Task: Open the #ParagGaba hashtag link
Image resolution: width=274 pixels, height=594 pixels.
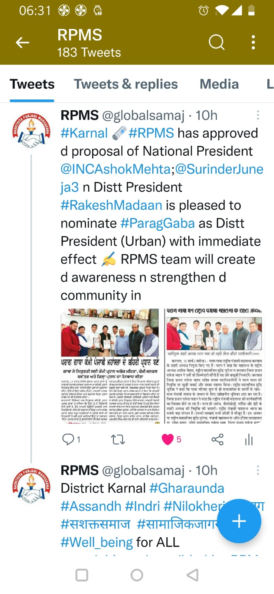Action: point(157,223)
